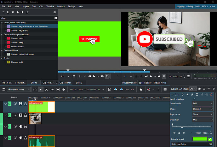Select the subscribe.mp4 audio clip on A2
The width and height of the screenshot is (217, 147).
coord(42,141)
